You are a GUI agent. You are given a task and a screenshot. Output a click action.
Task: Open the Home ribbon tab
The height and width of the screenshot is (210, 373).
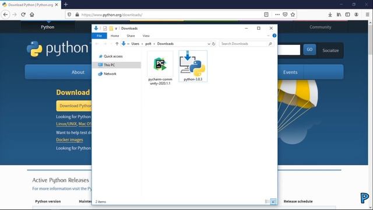tap(115, 36)
